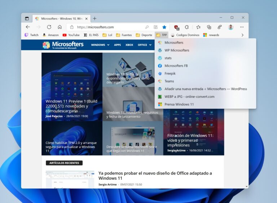Open the EL PAÍS bookmark

tap(91, 35)
